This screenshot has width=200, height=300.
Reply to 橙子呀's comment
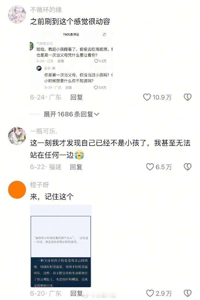pos(77,293)
